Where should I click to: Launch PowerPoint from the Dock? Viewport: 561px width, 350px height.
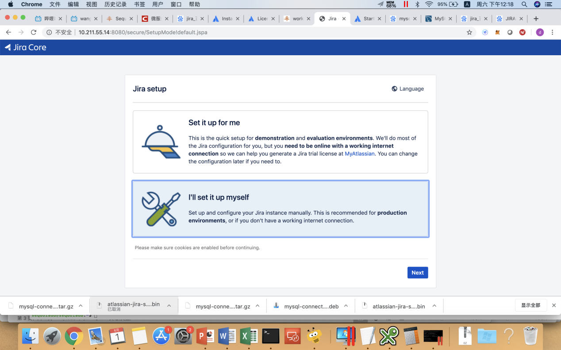(x=205, y=337)
